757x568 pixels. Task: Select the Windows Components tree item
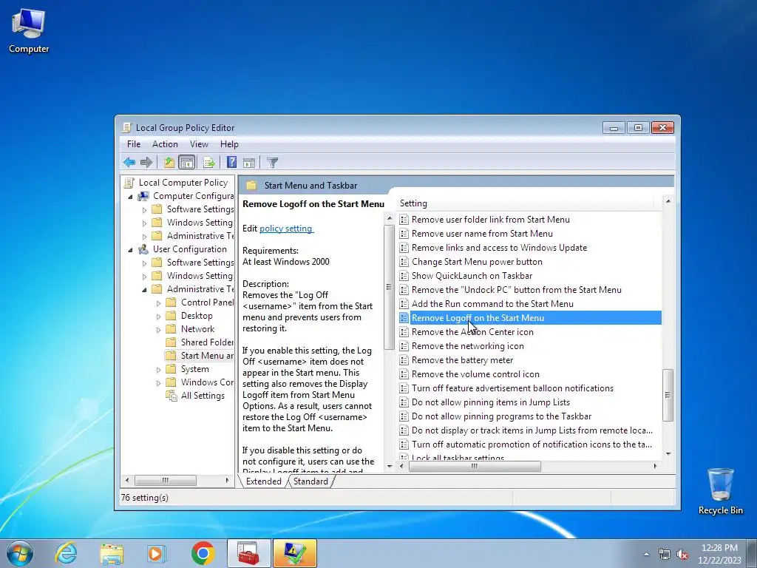(207, 382)
